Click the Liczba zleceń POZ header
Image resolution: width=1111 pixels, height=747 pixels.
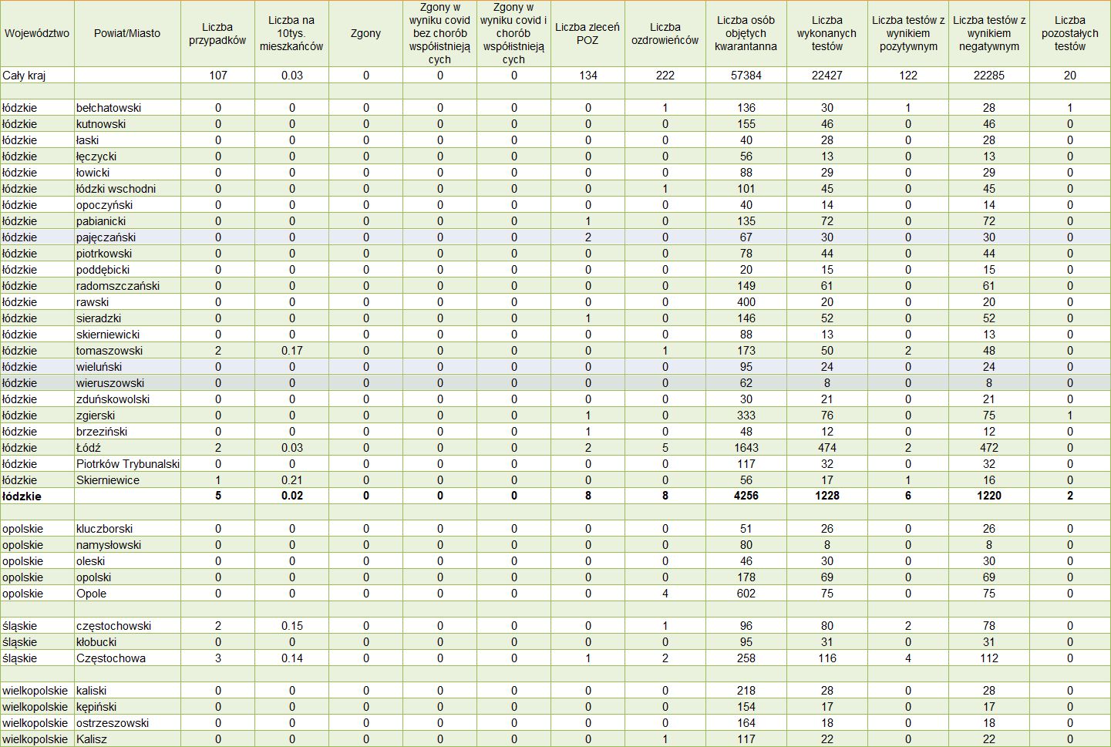(587, 33)
